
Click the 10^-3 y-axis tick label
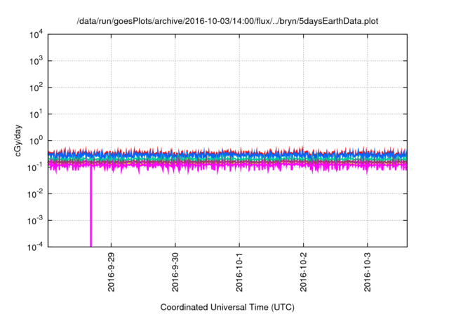coord(35,221)
